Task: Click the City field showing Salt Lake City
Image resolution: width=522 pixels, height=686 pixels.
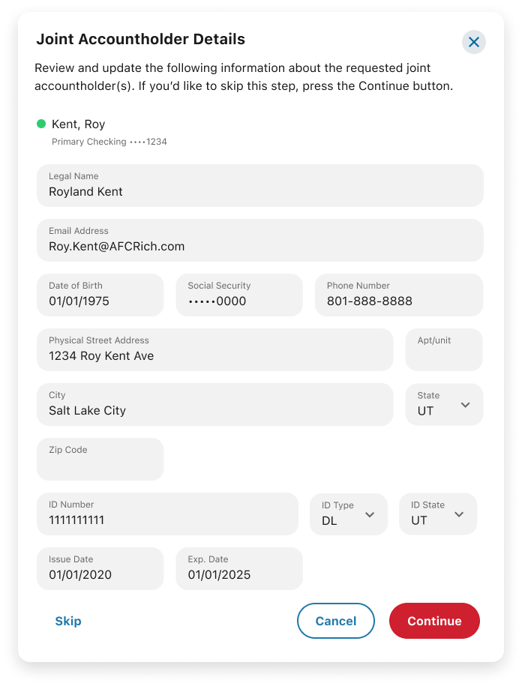Action: 214,404
